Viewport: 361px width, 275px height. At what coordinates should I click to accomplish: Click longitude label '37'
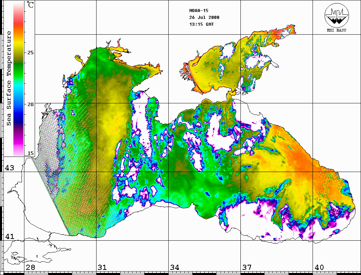[x=247, y=267]
